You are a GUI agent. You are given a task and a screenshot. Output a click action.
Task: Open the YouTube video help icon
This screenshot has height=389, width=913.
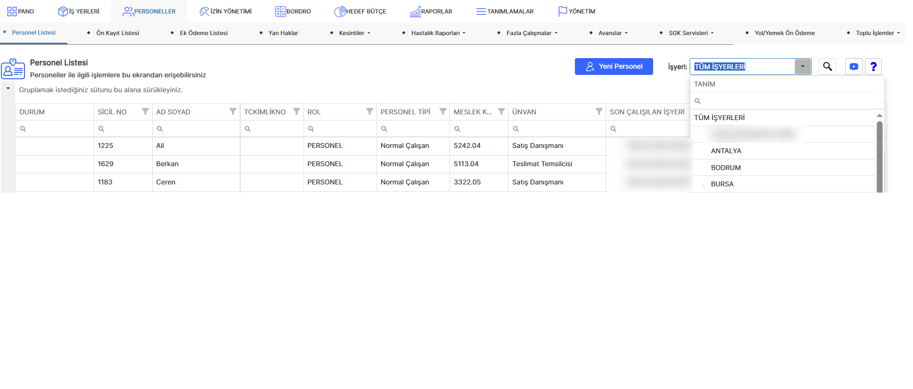(854, 66)
